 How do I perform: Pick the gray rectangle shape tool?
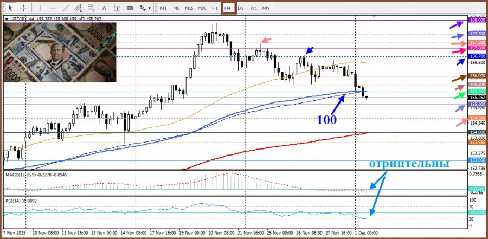[130, 8]
